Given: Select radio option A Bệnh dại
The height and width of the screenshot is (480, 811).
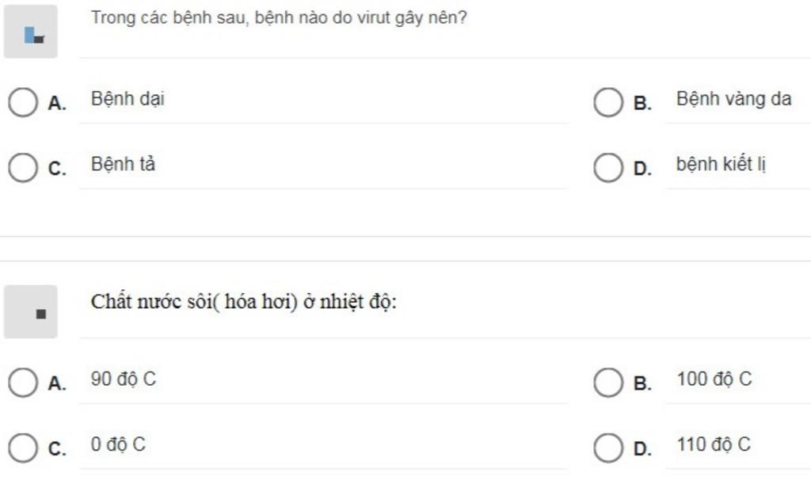Looking at the screenshot, I should coord(23,102).
